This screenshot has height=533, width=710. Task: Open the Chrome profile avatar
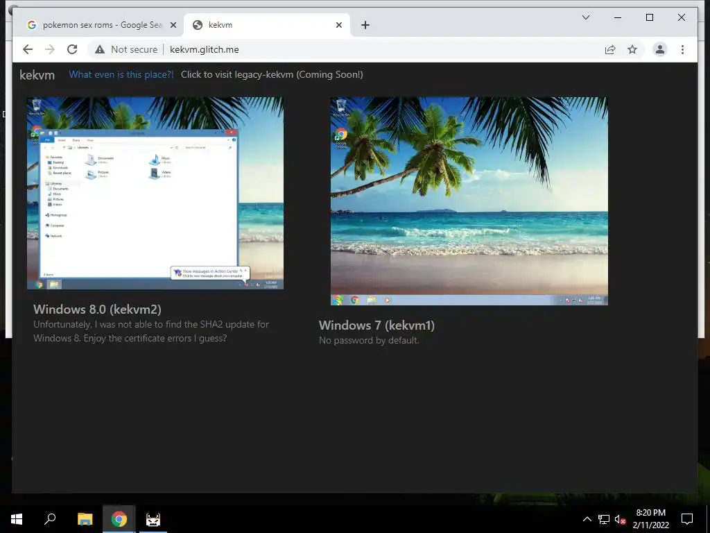660,49
